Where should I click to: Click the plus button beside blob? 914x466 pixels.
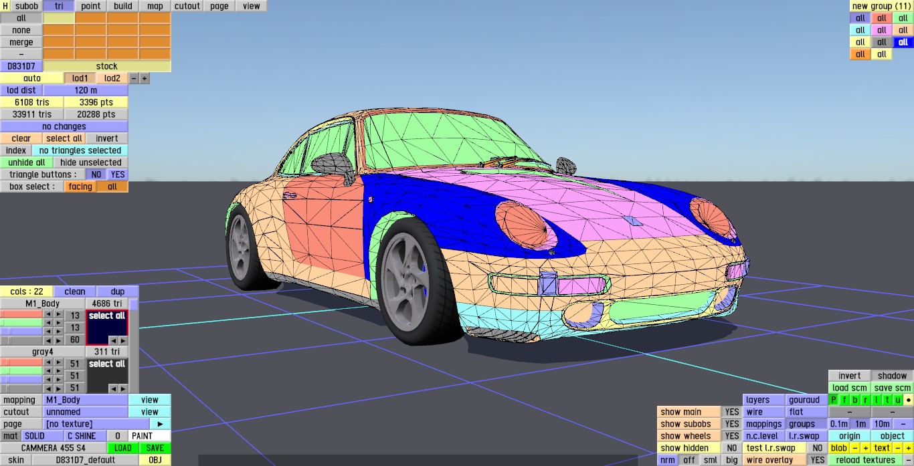(x=865, y=448)
